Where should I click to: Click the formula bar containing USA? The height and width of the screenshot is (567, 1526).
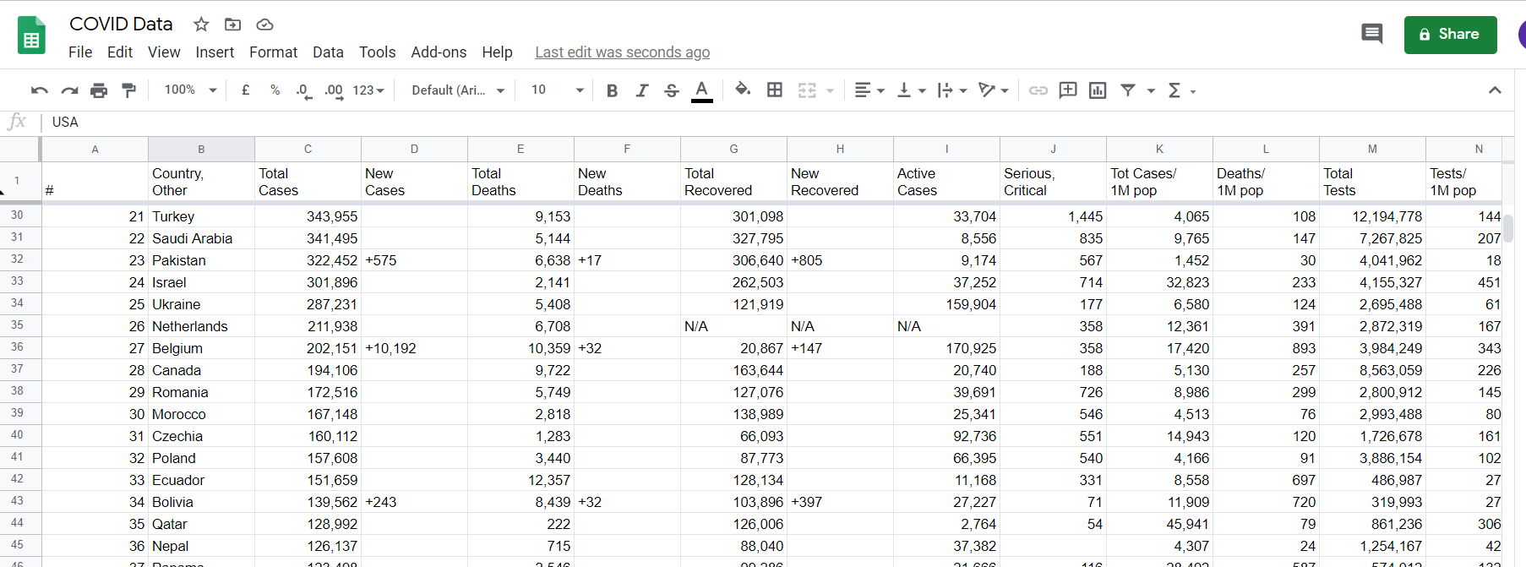777,122
